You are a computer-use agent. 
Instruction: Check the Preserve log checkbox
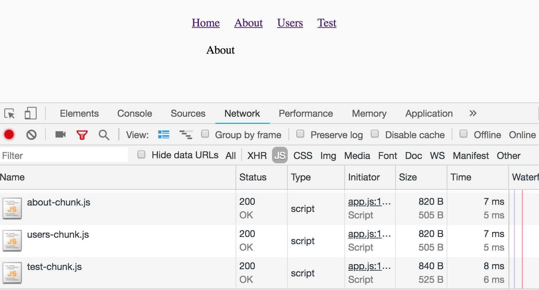click(x=301, y=134)
